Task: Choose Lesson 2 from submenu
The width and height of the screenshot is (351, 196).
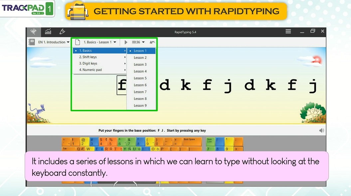Action: click(141, 58)
